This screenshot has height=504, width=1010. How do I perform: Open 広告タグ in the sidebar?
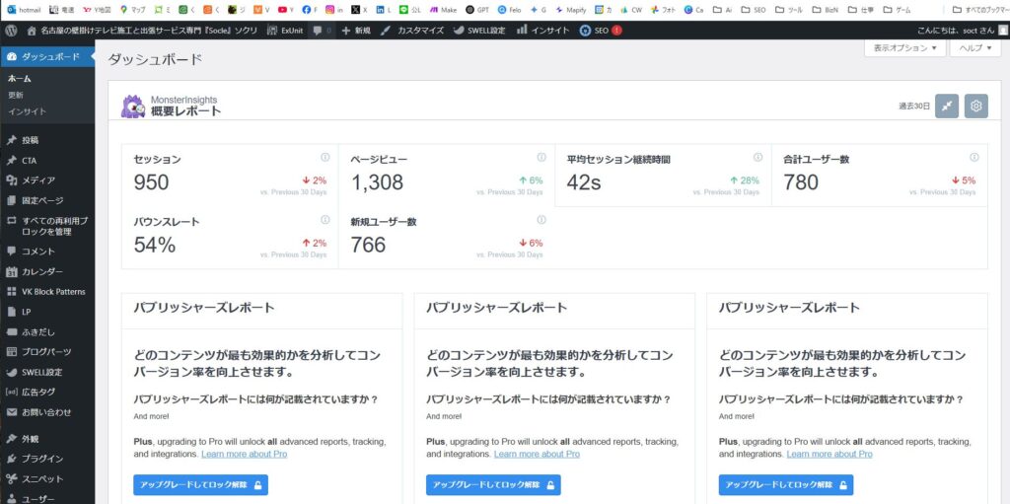point(47,392)
